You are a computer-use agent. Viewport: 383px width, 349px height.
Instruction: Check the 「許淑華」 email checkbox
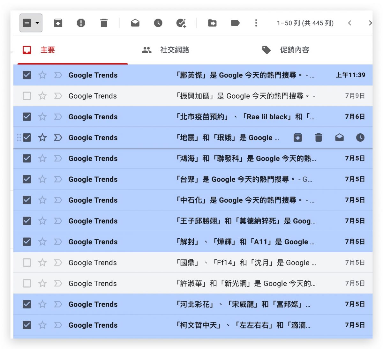(x=27, y=283)
